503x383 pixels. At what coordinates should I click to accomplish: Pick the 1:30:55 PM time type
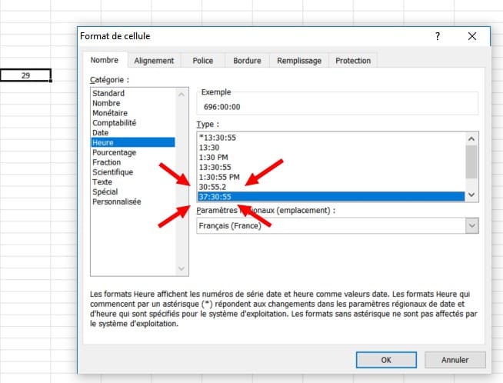(x=331, y=177)
